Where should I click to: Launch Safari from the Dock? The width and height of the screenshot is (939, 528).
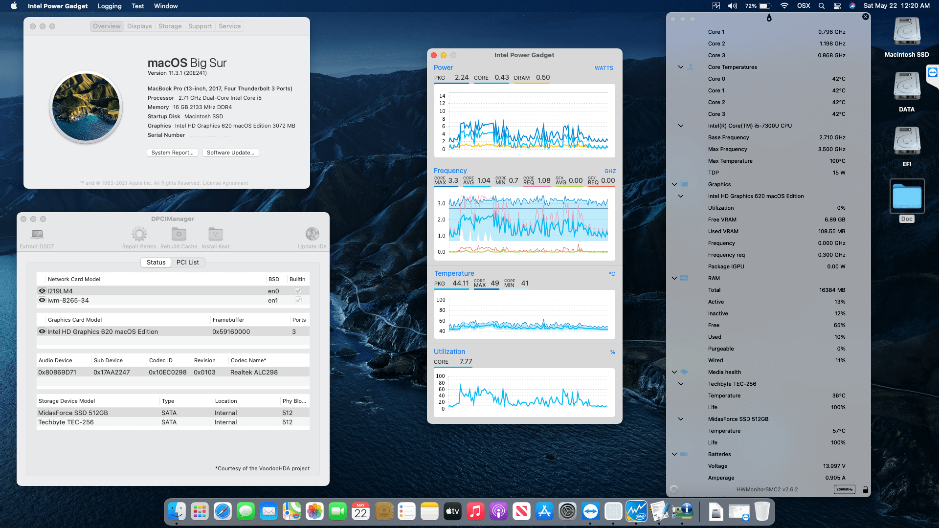coord(223,512)
